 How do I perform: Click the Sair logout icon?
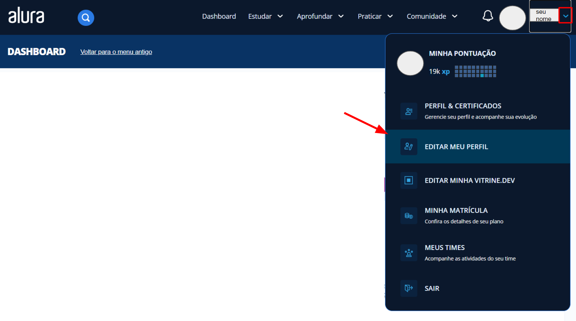(408, 288)
